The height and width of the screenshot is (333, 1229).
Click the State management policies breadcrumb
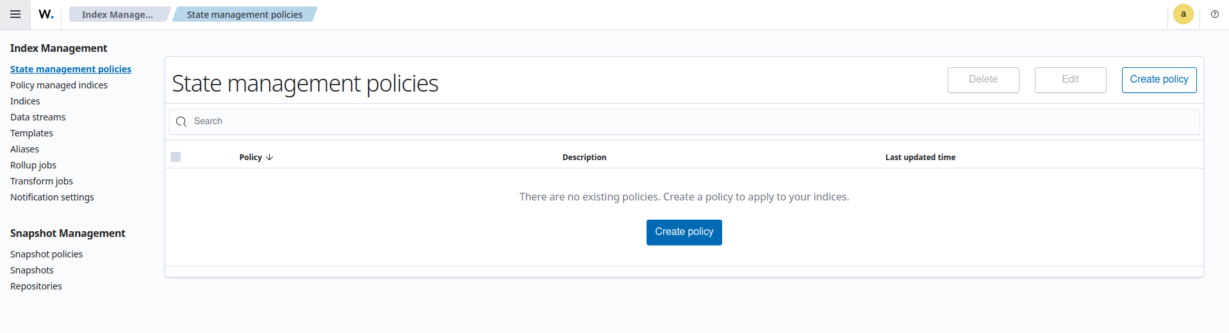coord(244,15)
